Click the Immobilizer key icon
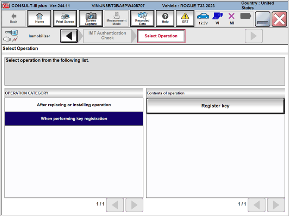This screenshot has width=289, height=216. (x=11, y=36)
